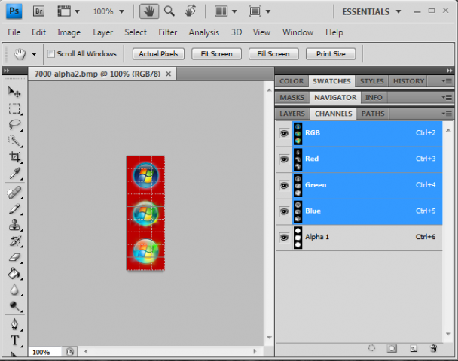
Task: Select the Blur tool
Action: click(14, 290)
